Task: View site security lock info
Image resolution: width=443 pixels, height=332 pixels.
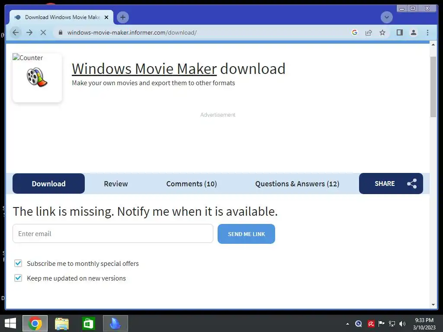Action: point(60,32)
